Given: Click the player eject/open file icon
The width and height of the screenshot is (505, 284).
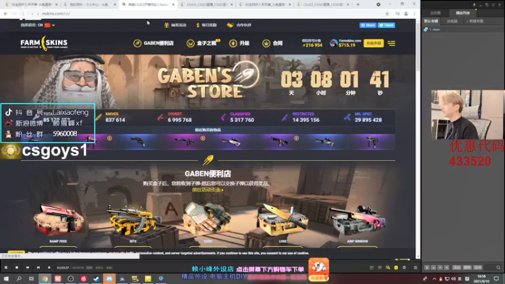Looking at the screenshot, I should pyautogui.click(x=49, y=268).
